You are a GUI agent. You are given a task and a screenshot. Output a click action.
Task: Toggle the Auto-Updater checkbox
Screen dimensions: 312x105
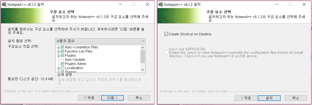[x=62, y=59]
